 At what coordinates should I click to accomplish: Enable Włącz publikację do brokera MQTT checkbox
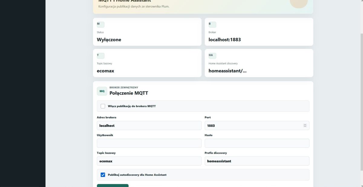103,106
